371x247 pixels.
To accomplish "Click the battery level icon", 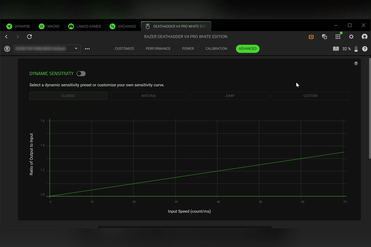I will point(356,49).
